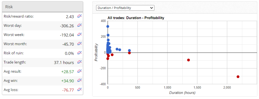Open chart icon for Avg win
The height and width of the screenshot is (99, 259).
coord(79,81)
